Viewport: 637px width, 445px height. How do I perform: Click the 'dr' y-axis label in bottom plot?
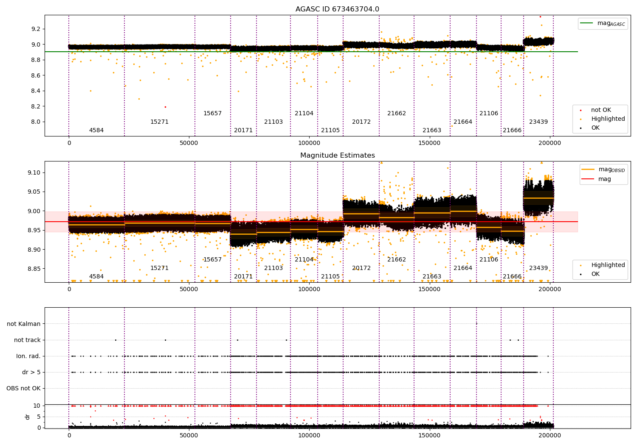click(x=28, y=417)
